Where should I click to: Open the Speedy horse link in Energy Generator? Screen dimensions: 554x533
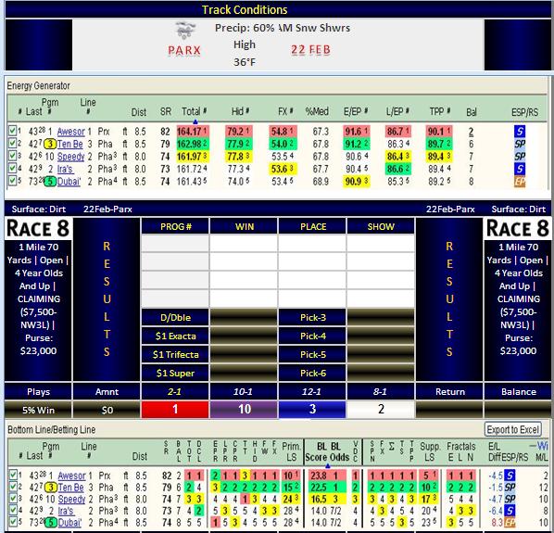[x=70, y=157]
